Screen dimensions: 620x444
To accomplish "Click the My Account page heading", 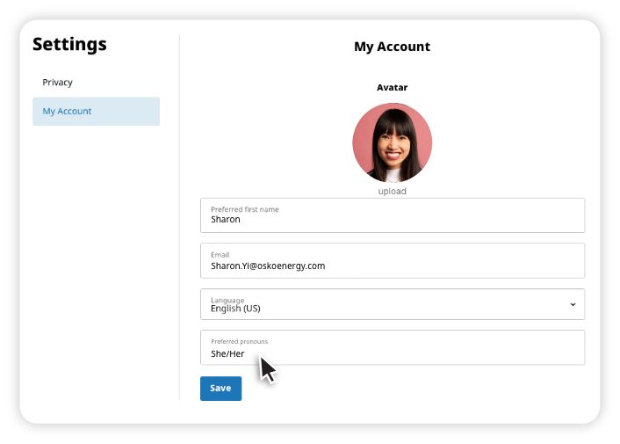I will [x=392, y=47].
